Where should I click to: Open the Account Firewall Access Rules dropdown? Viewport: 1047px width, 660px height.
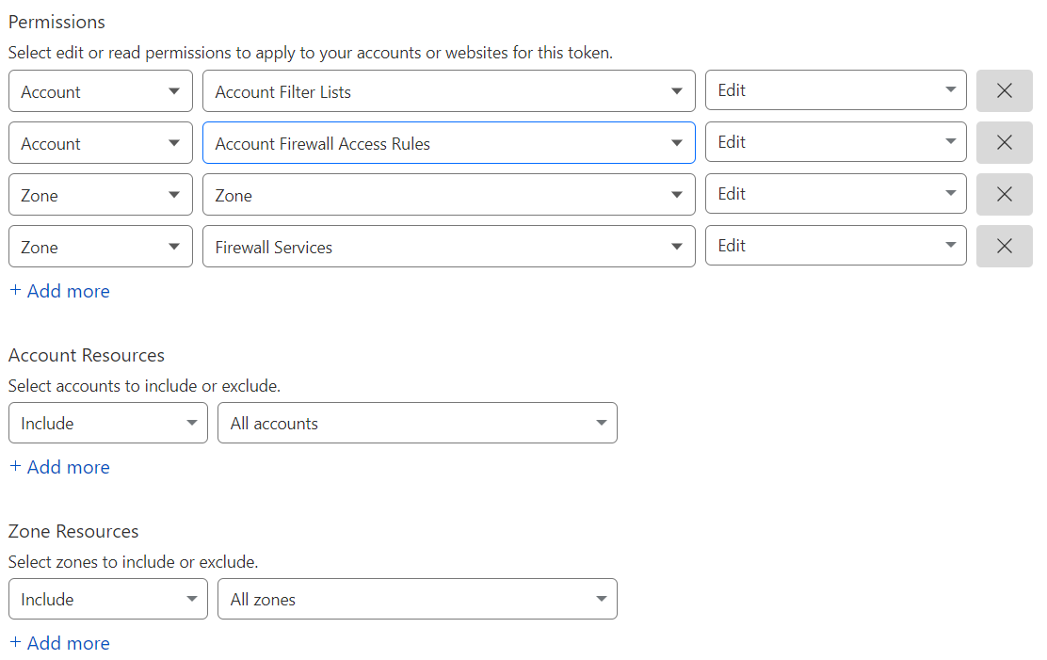tap(448, 143)
